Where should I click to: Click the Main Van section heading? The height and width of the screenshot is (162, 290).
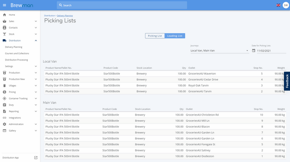[49, 103]
